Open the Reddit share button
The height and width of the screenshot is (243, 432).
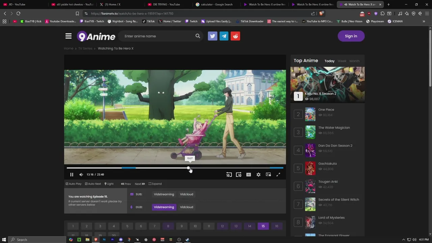236,36
